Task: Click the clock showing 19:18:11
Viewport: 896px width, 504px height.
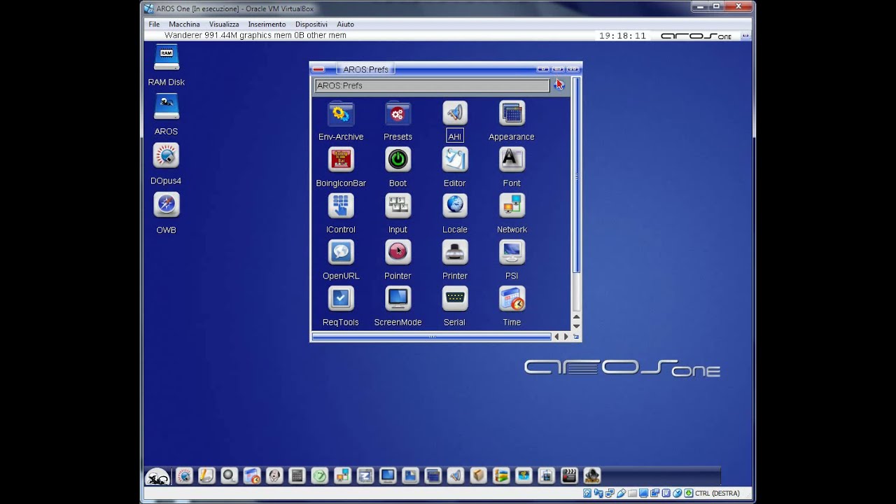Action: 622,36
